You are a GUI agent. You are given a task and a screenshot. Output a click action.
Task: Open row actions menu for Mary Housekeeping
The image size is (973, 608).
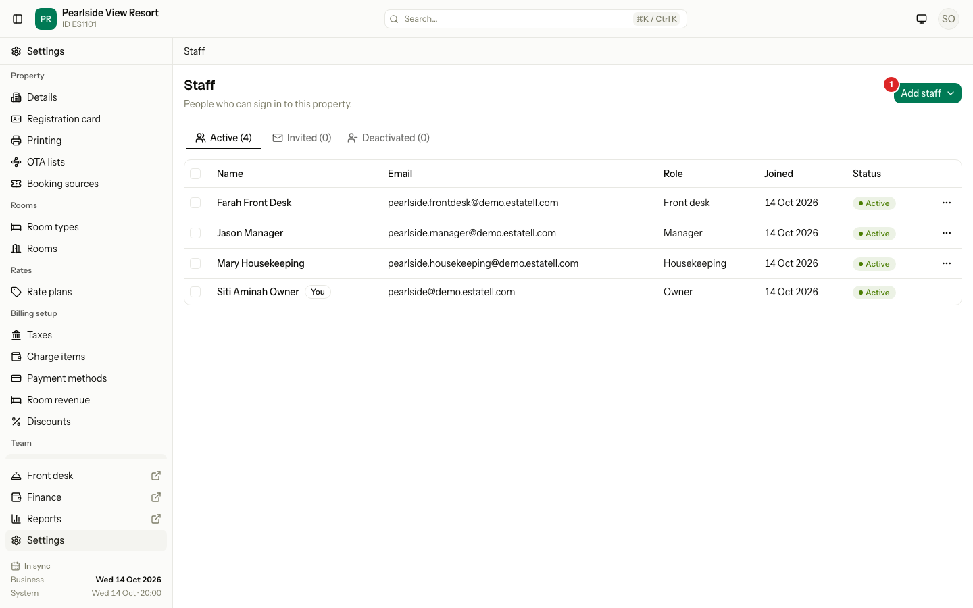tap(947, 263)
